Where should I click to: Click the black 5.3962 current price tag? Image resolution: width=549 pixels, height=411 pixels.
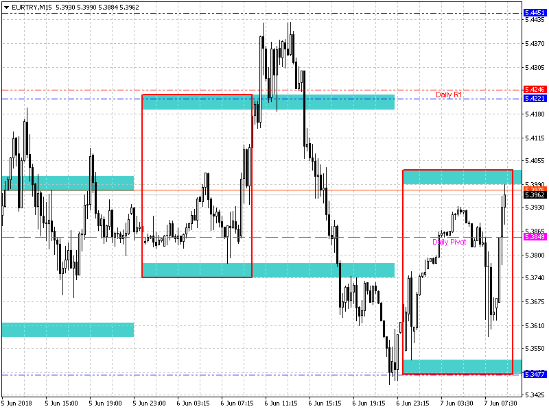535,195
